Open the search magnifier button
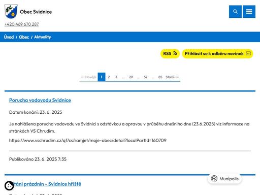Screen dimensions: 260x195 235,12
